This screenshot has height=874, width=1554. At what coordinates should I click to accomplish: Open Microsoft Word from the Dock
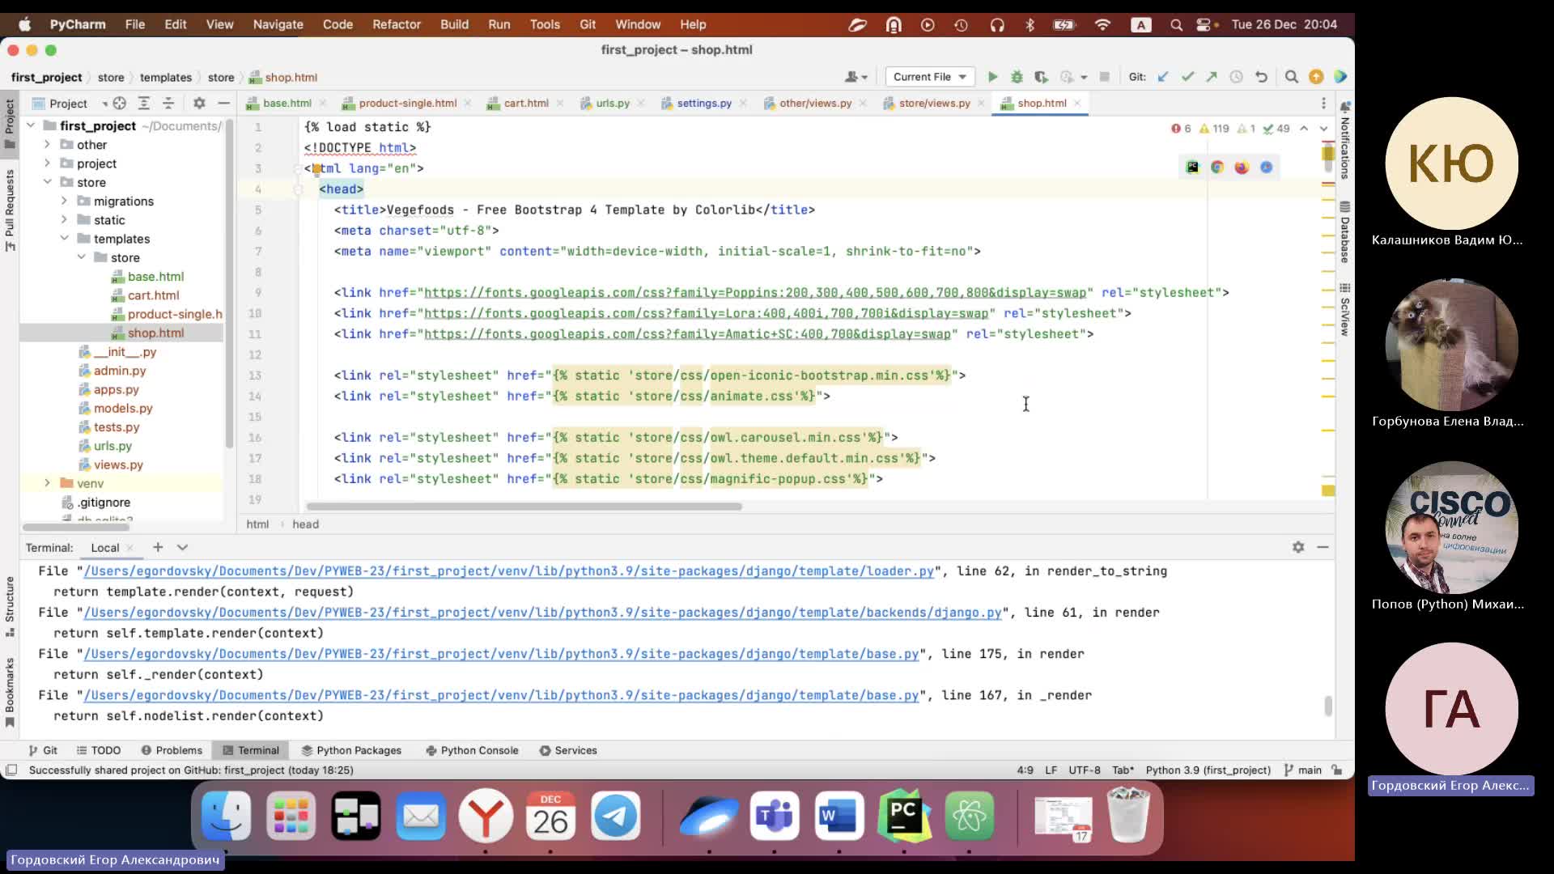pyautogui.click(x=839, y=816)
